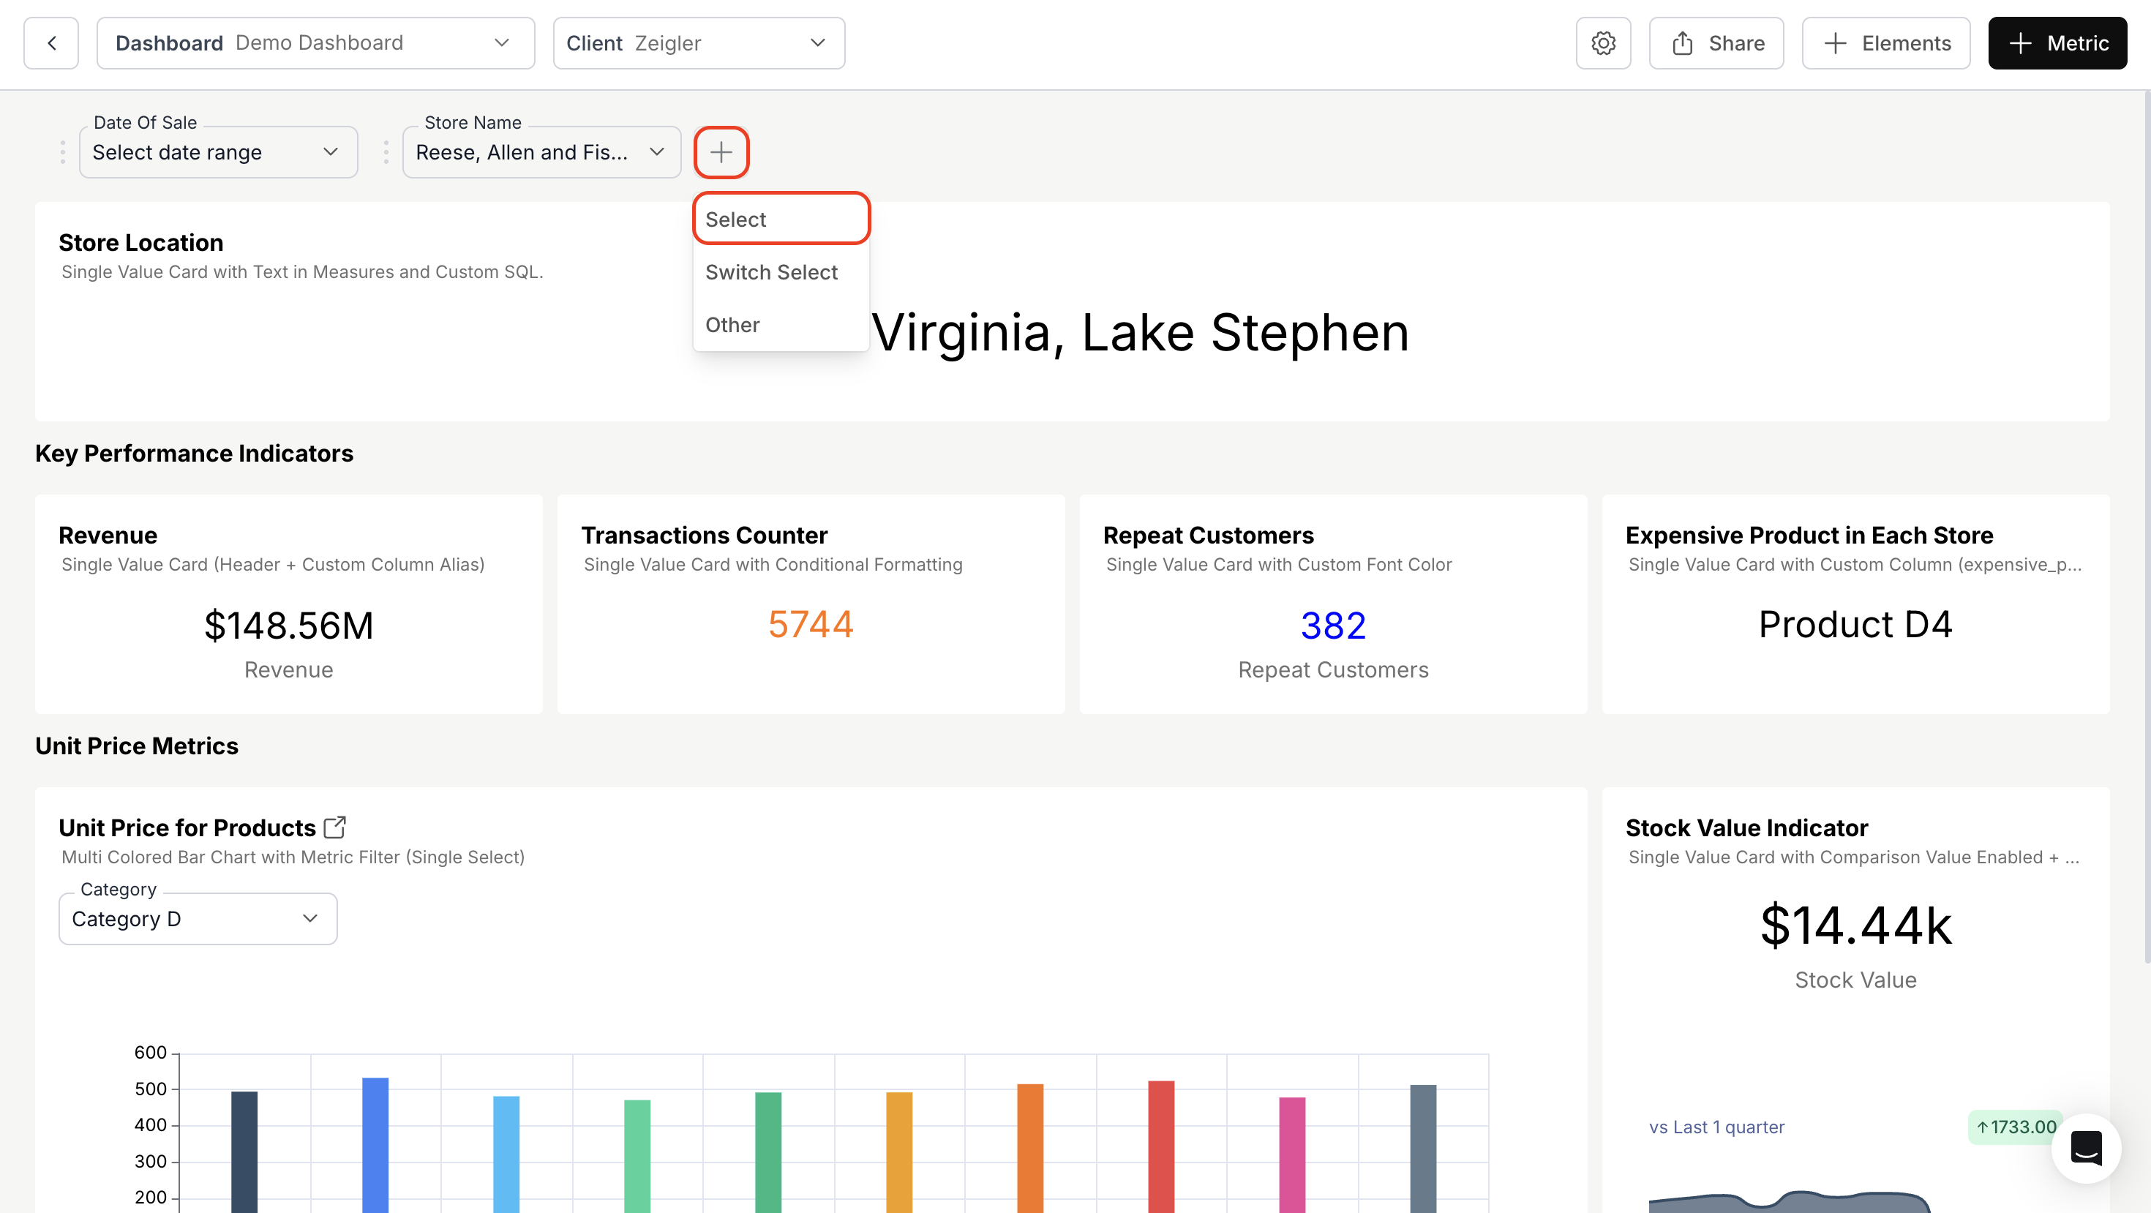Click the back arrow button

[x=51, y=43]
